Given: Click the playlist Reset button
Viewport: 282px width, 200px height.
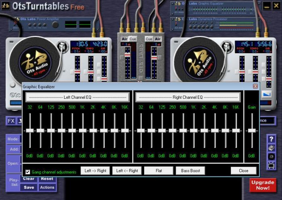Looking at the screenshot, I should click(x=47, y=179).
